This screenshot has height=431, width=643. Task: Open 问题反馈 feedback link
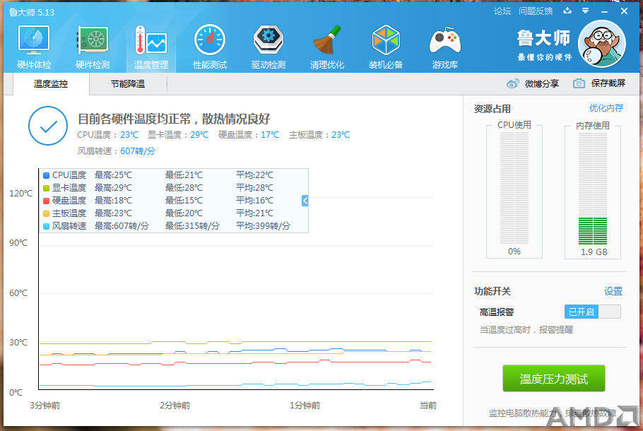(x=536, y=11)
